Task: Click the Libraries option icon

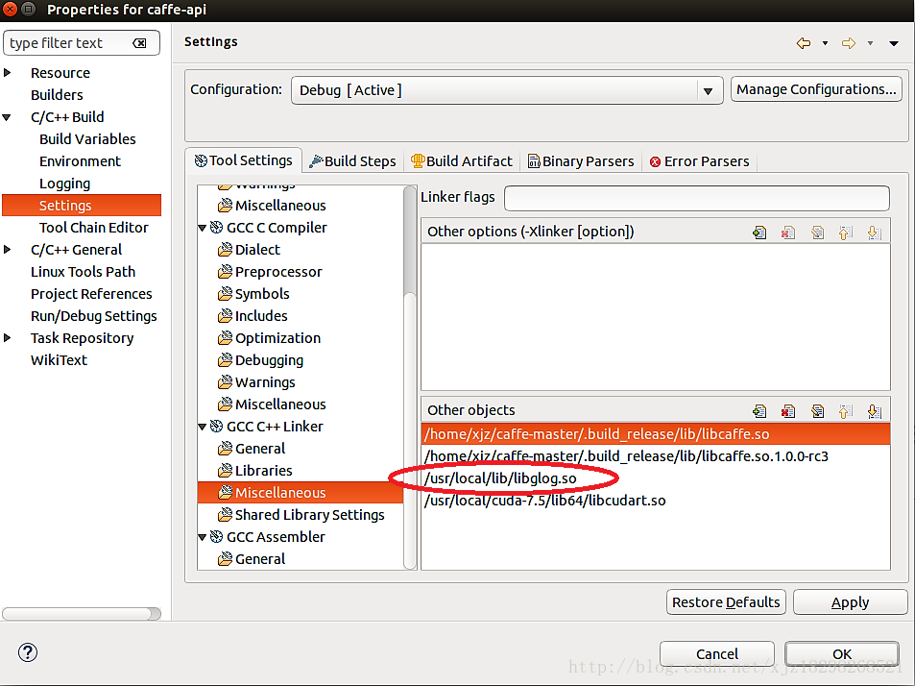Action: (x=225, y=471)
